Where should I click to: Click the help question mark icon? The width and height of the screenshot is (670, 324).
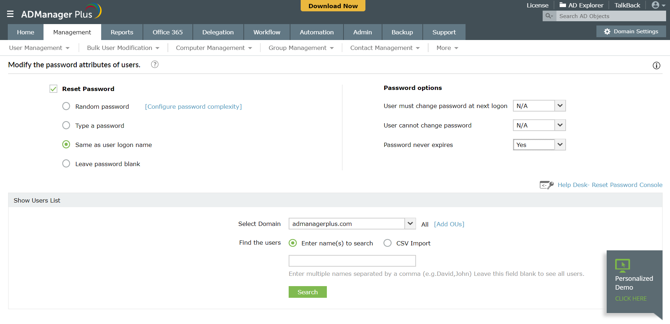(x=155, y=64)
